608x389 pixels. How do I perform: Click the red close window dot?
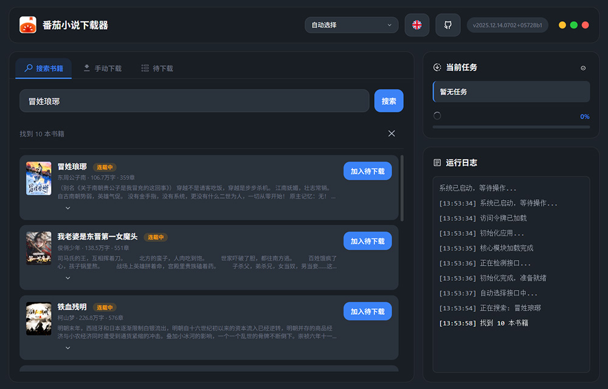click(586, 25)
